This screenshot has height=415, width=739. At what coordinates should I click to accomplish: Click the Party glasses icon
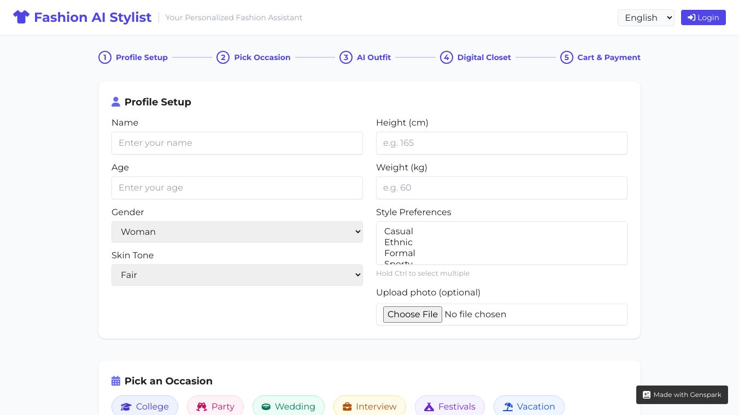coord(202,407)
